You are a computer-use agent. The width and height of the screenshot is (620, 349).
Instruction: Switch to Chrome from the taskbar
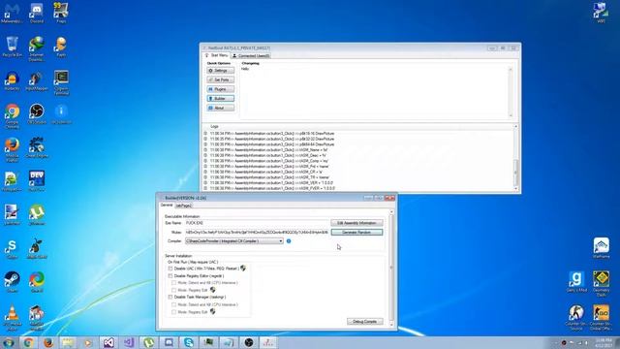coord(28,342)
